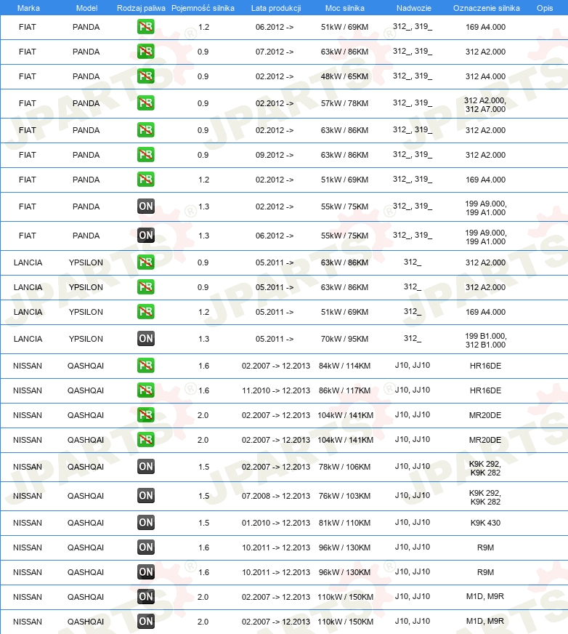The width and height of the screenshot is (568, 634).
Task: Click the ON diesel icon in the Qashqai 76kW / 103KM row
Action: 145,496
